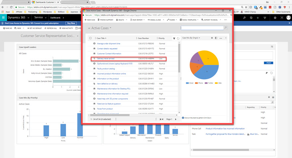Click email icon on Faulty product catalog row

[95, 69]
